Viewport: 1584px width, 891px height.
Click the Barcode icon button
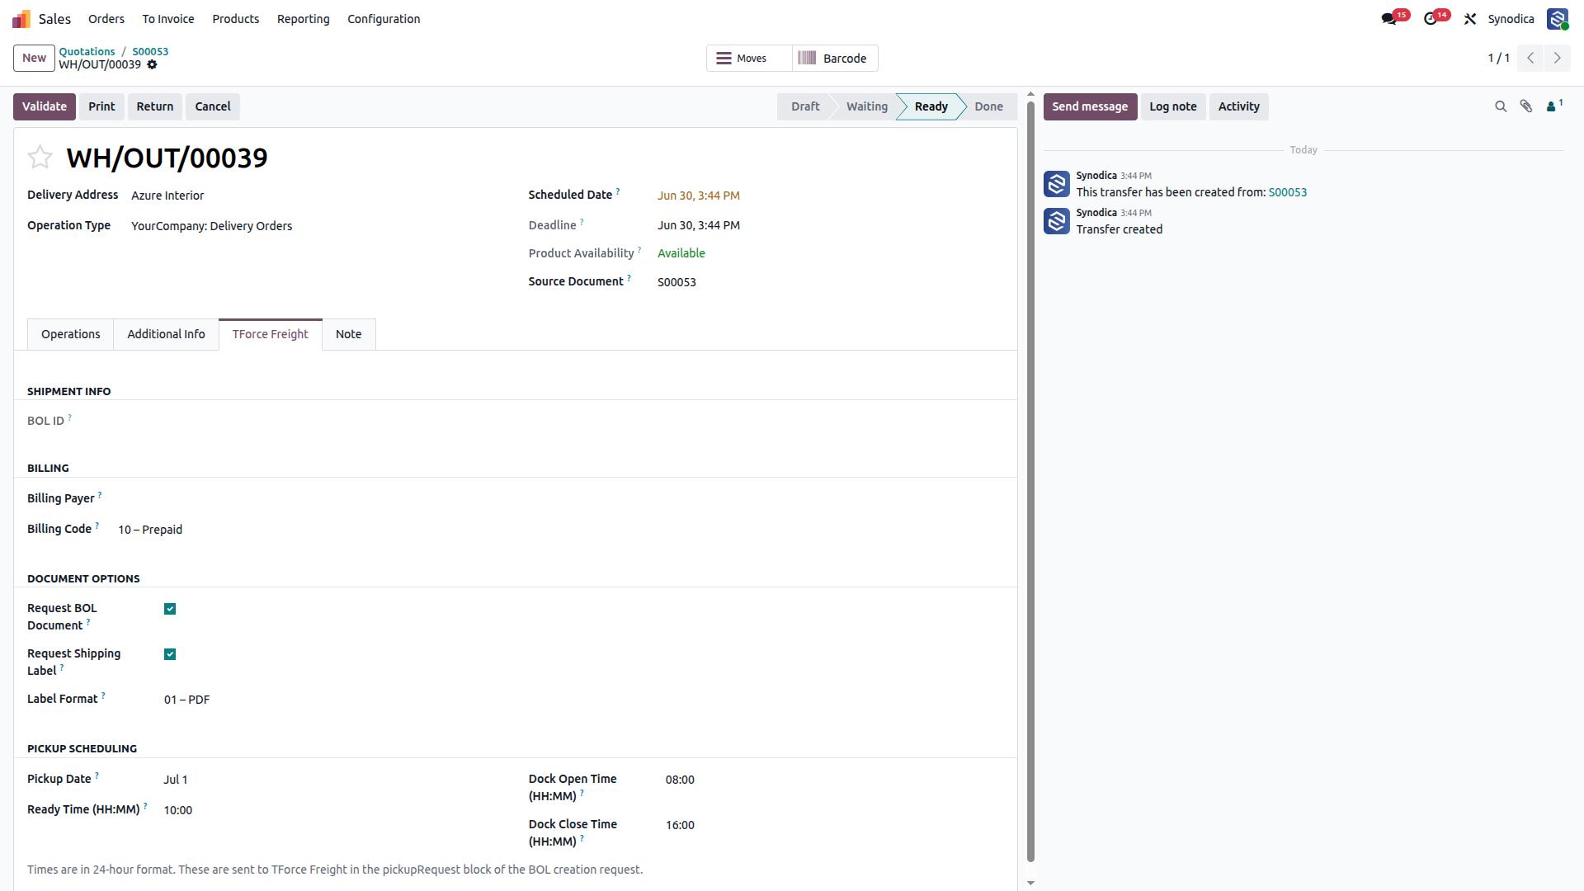[x=834, y=58]
